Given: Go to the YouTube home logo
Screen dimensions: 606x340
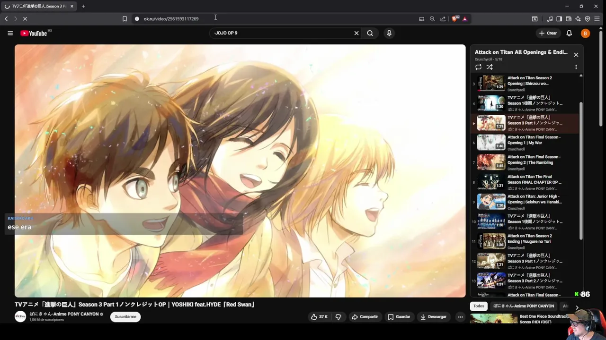Looking at the screenshot, I should (x=34, y=33).
